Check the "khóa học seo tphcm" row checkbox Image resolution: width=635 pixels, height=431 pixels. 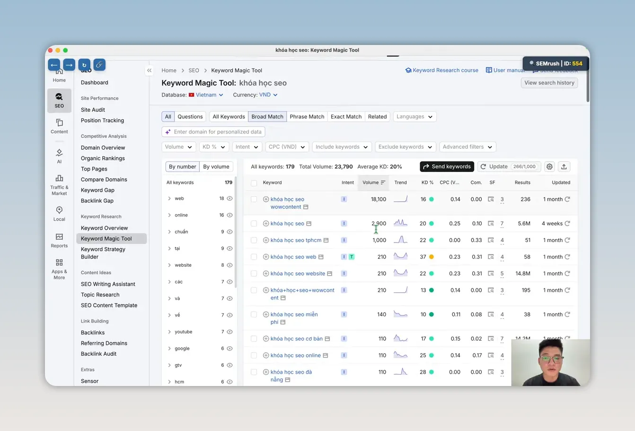(254, 240)
